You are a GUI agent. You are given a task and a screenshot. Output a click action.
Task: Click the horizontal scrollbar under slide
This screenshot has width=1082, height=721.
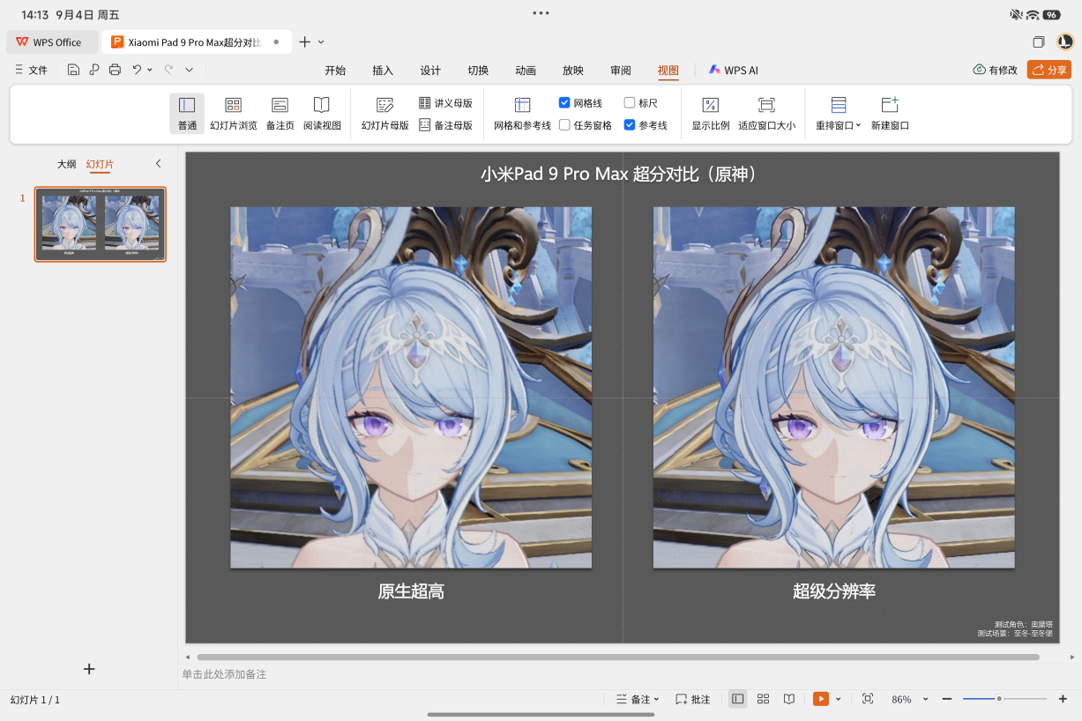[x=617, y=658]
